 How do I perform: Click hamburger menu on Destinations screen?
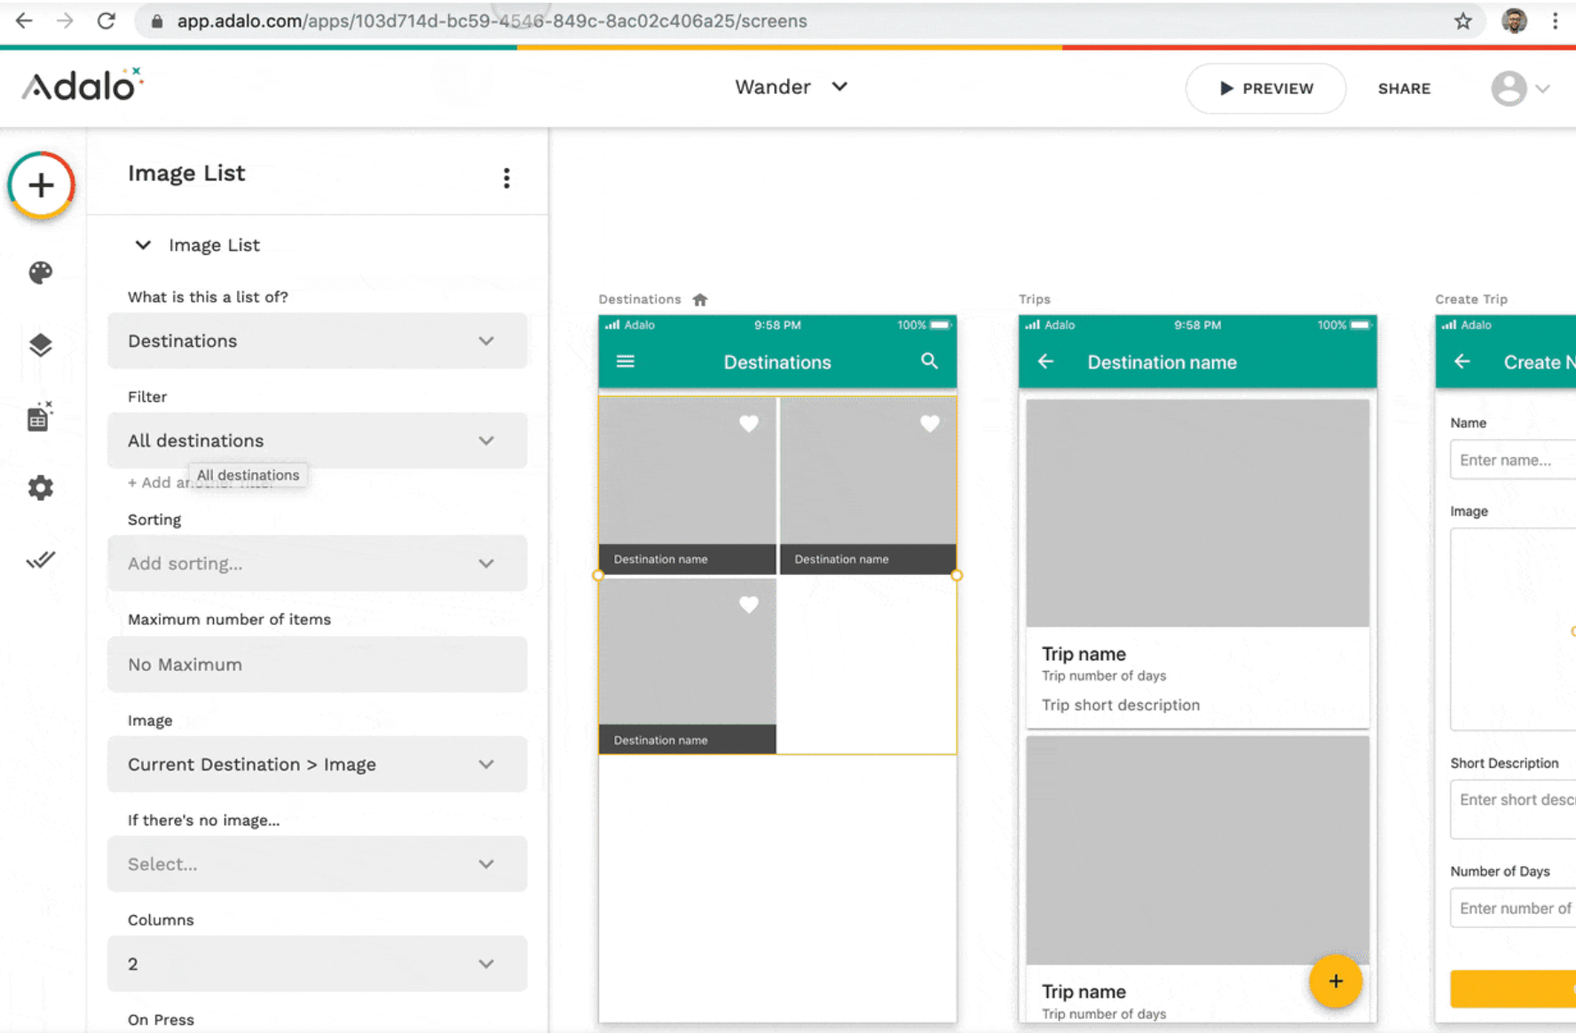pos(626,361)
